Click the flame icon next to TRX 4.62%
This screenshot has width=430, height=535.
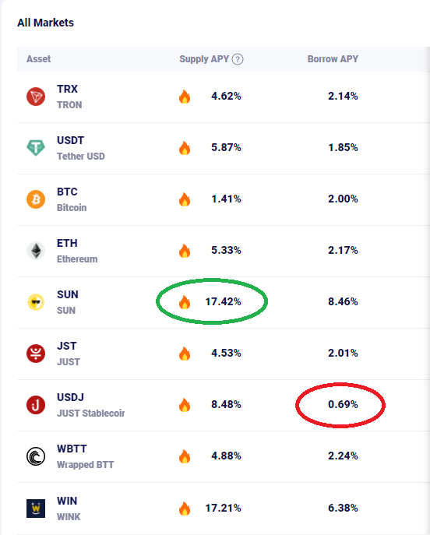click(185, 97)
